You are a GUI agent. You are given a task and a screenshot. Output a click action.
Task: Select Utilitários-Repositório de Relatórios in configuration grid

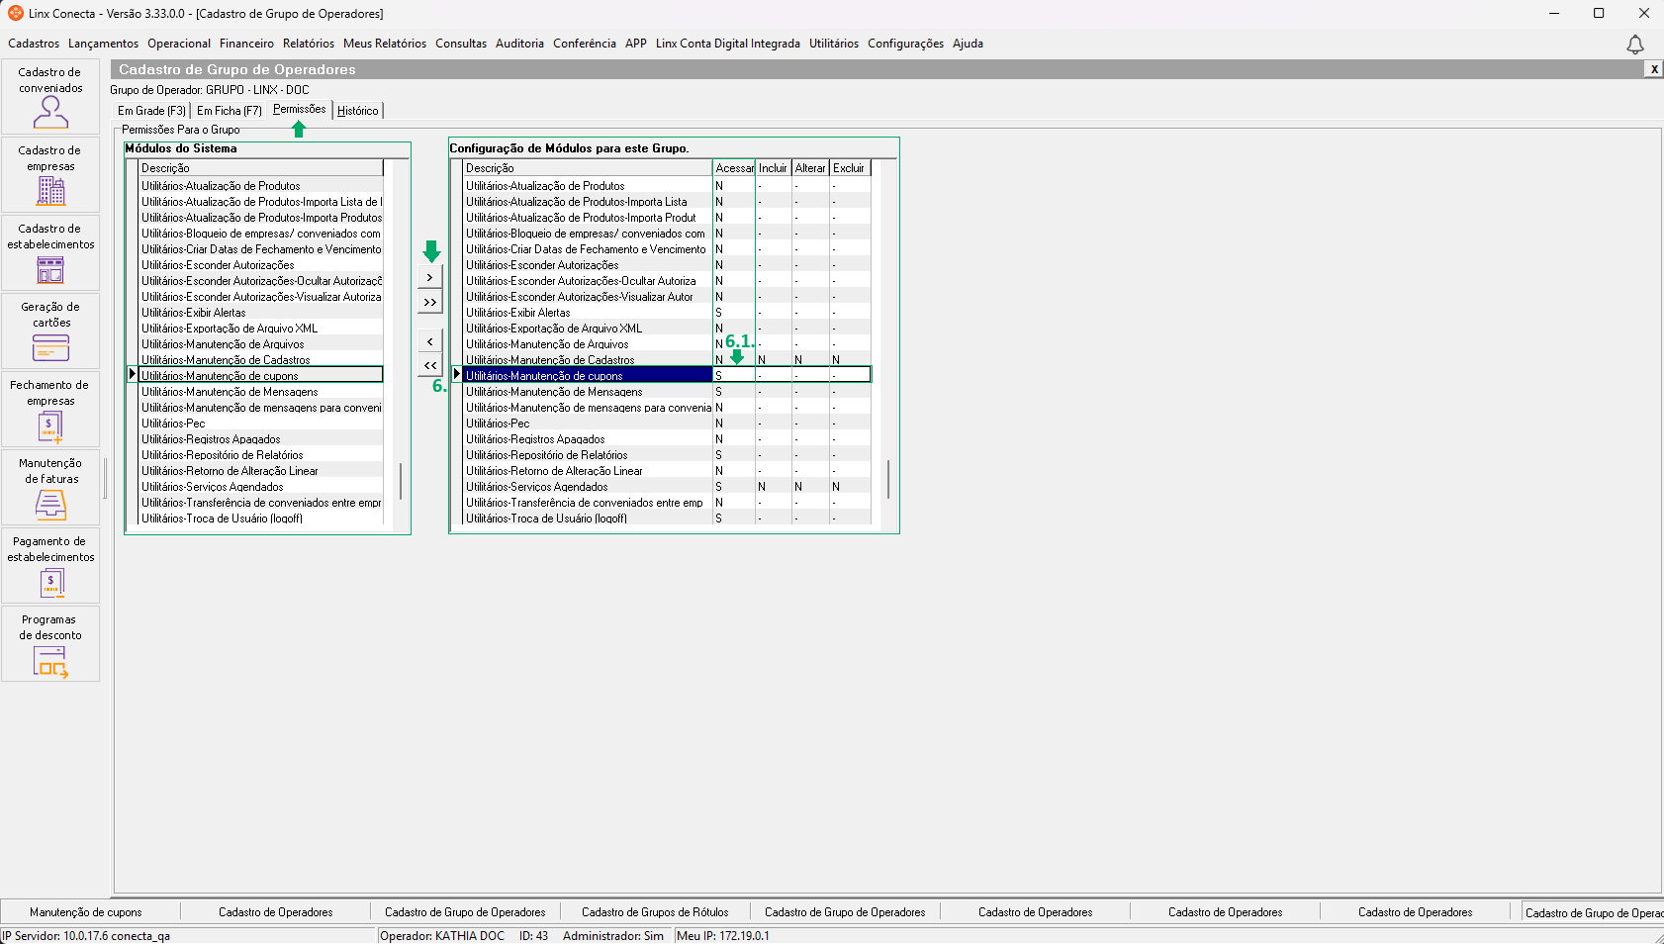coord(588,455)
